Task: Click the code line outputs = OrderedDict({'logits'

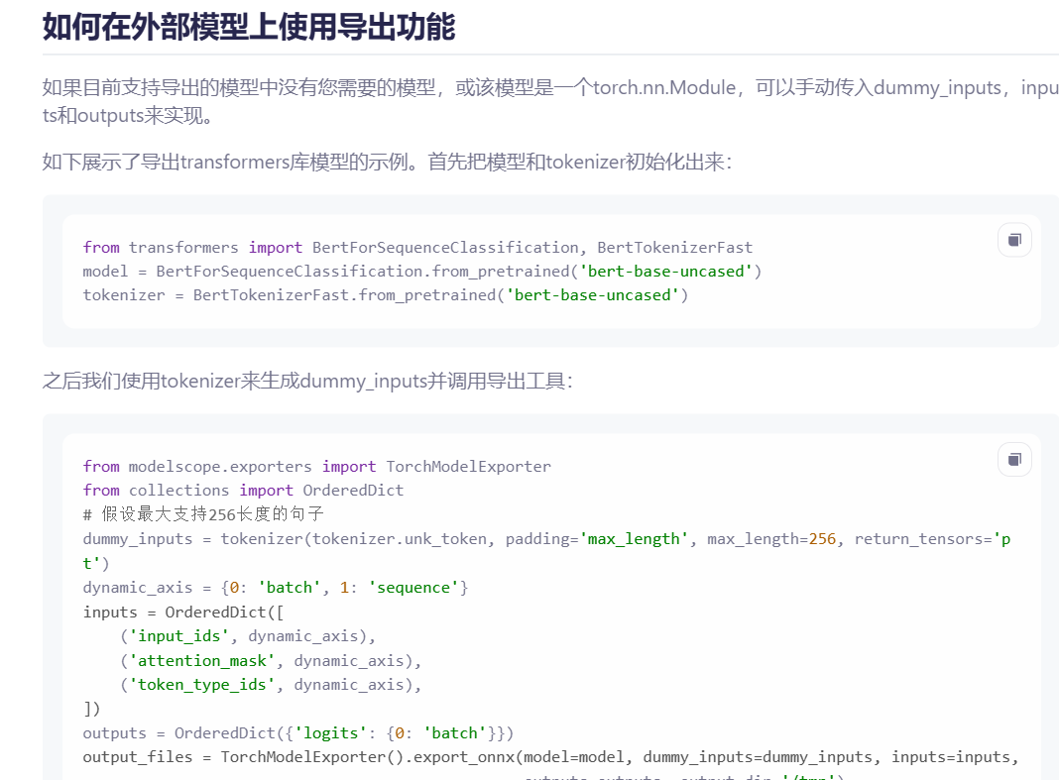Action: click(x=297, y=733)
